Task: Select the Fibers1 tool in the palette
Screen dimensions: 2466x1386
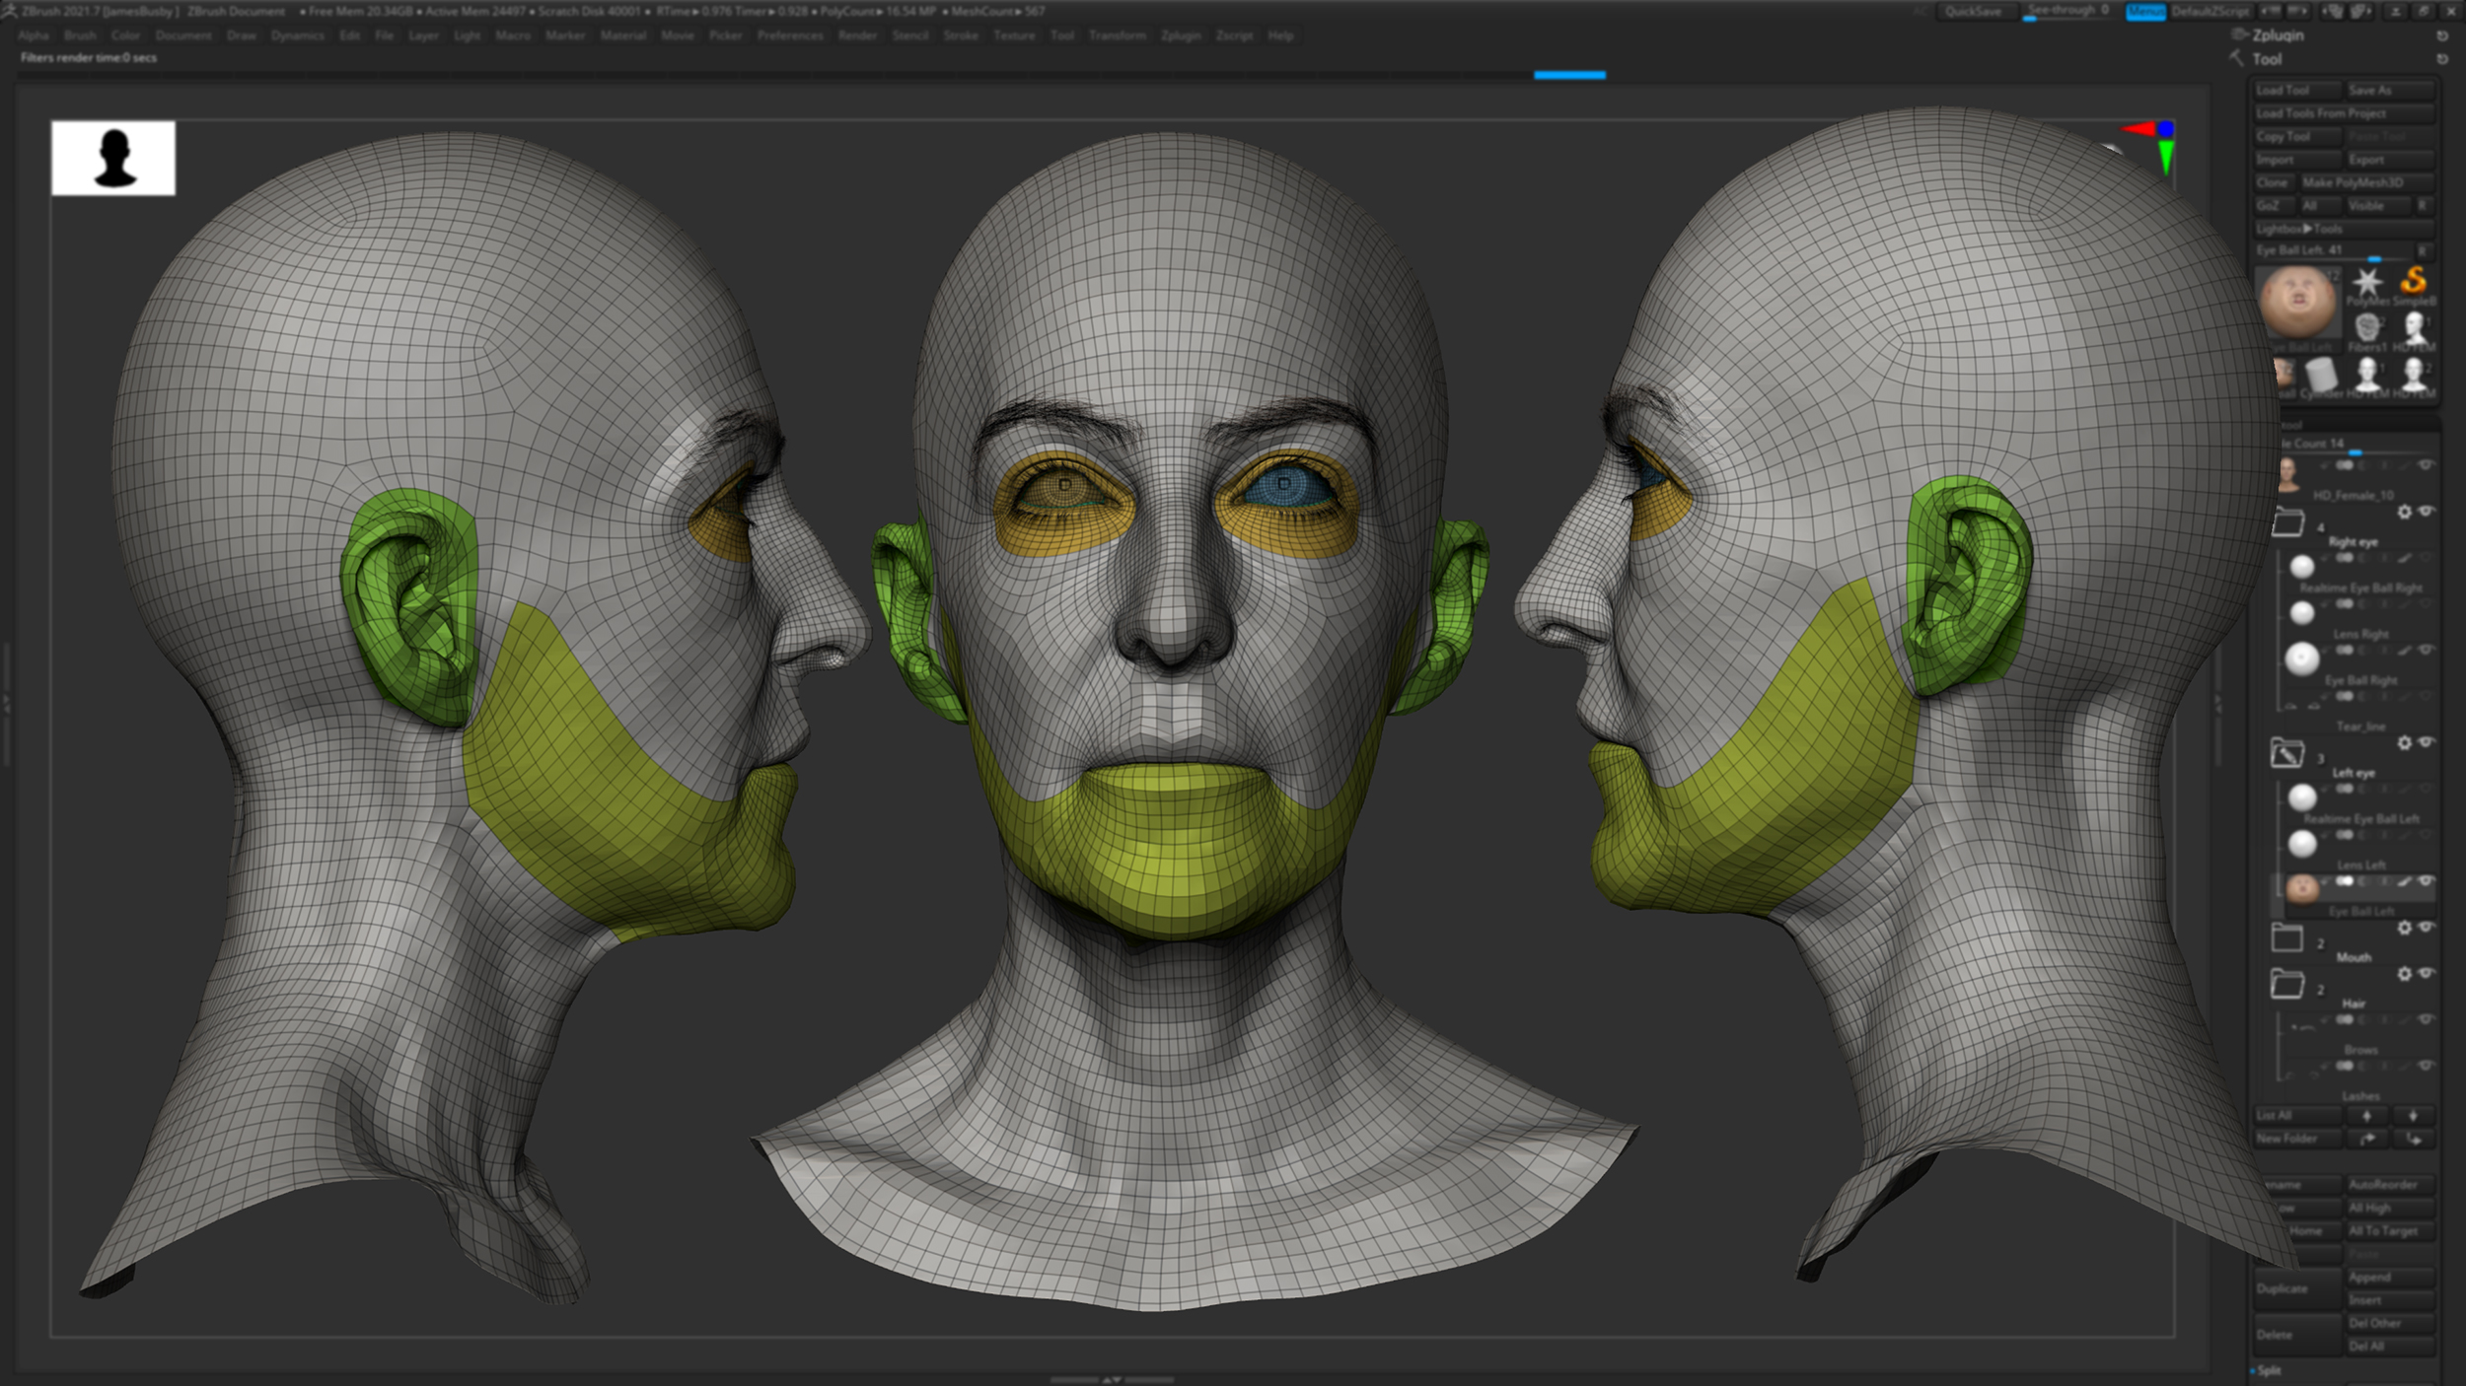Action: tap(2369, 326)
